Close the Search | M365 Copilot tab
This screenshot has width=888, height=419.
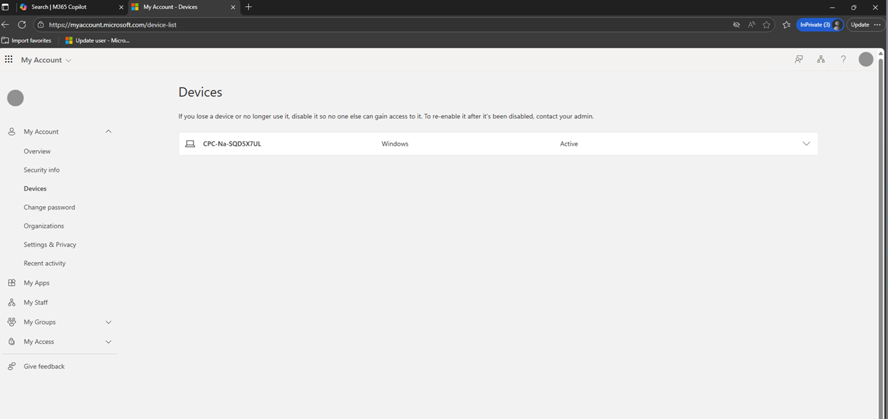click(121, 7)
